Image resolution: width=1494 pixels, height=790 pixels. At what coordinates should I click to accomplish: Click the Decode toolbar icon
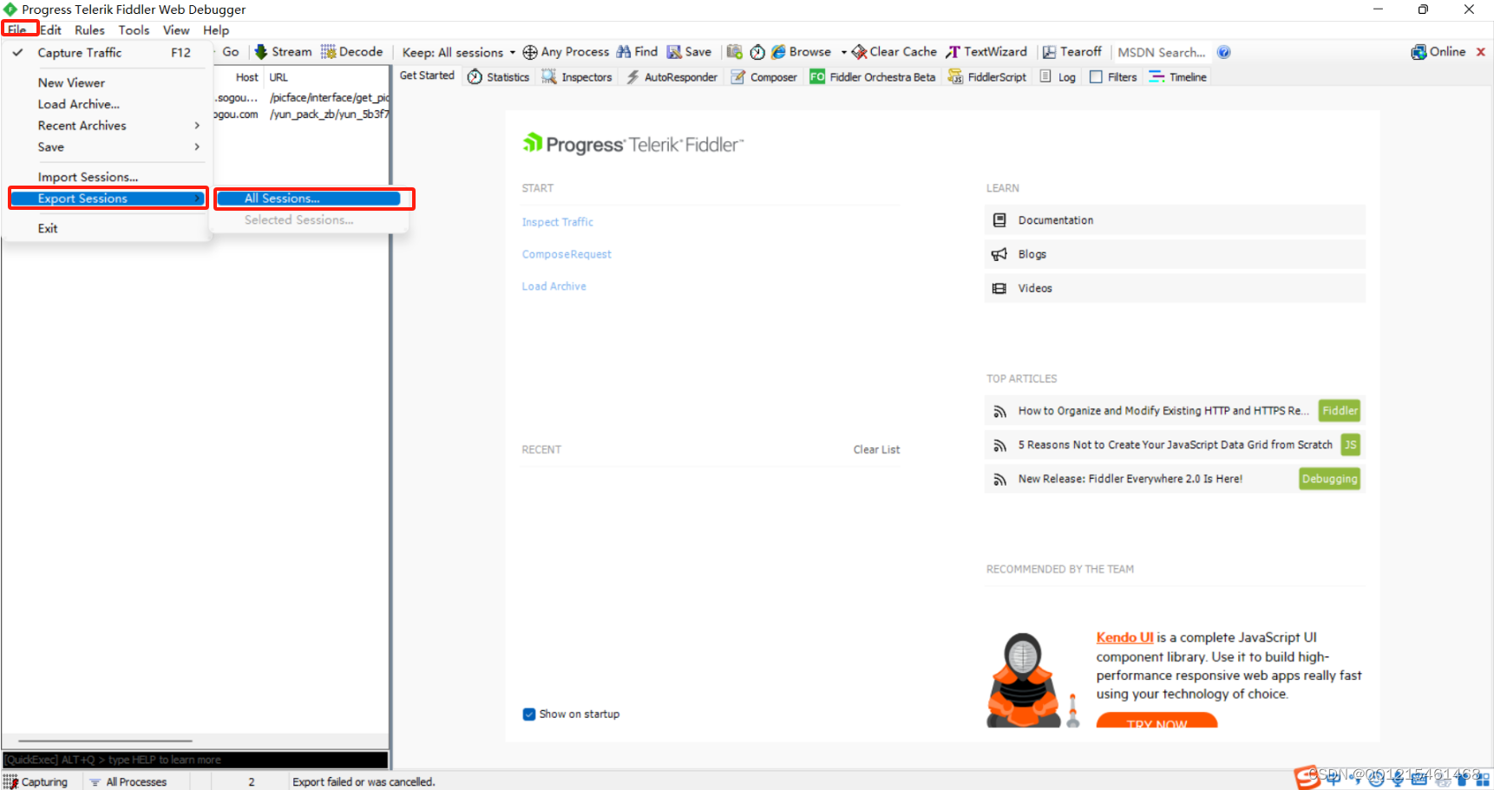[x=328, y=52]
